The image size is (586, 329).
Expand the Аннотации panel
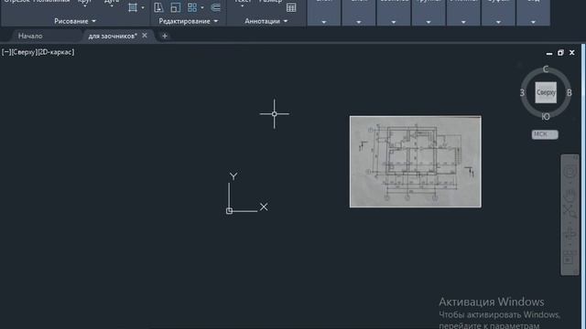[266, 21]
